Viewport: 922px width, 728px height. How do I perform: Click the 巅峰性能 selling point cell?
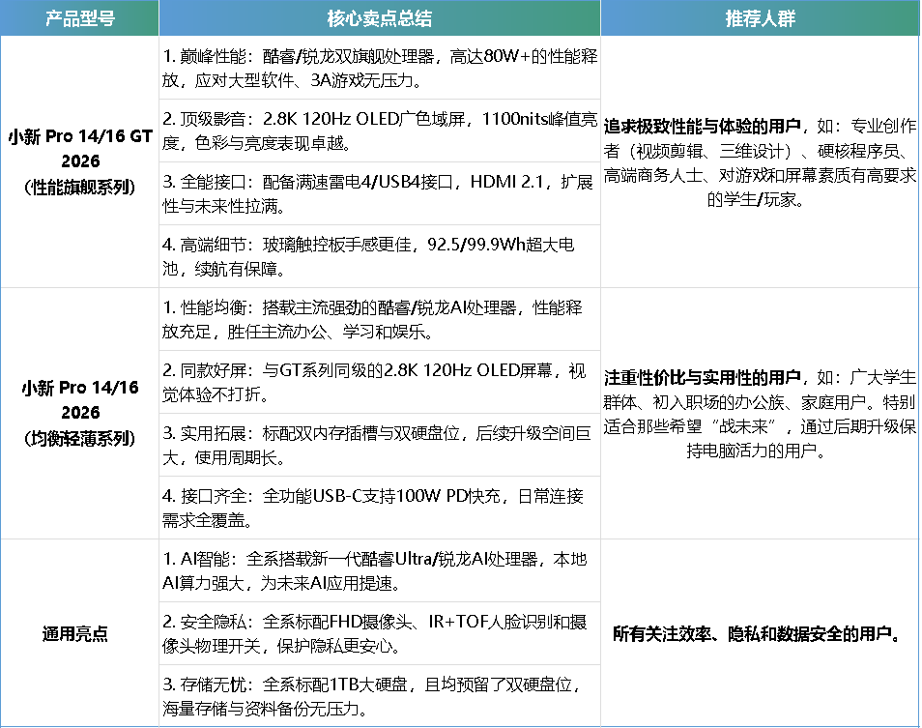tap(379, 69)
